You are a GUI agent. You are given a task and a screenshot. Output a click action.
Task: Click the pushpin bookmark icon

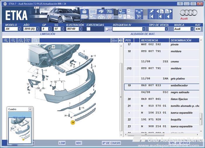pos(151,11)
